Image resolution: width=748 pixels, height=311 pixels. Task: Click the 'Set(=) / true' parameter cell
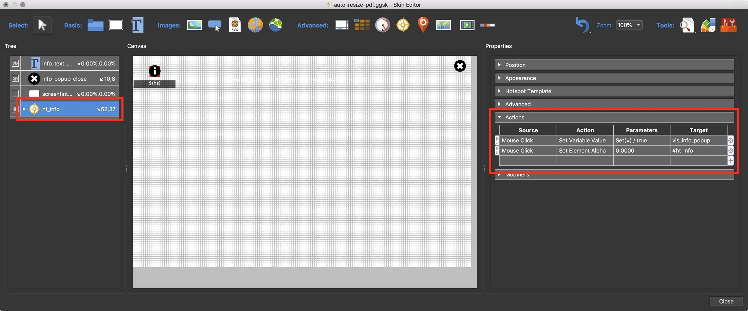click(642, 140)
